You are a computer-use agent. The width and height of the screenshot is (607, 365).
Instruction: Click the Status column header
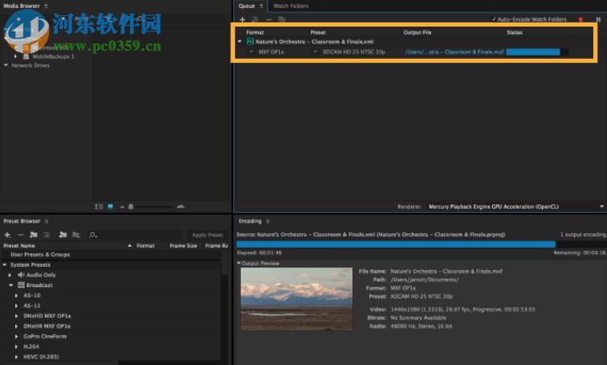[515, 32]
